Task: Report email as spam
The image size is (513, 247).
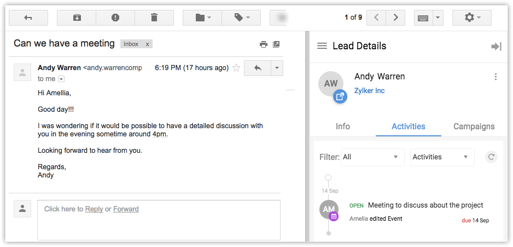Action: point(115,18)
